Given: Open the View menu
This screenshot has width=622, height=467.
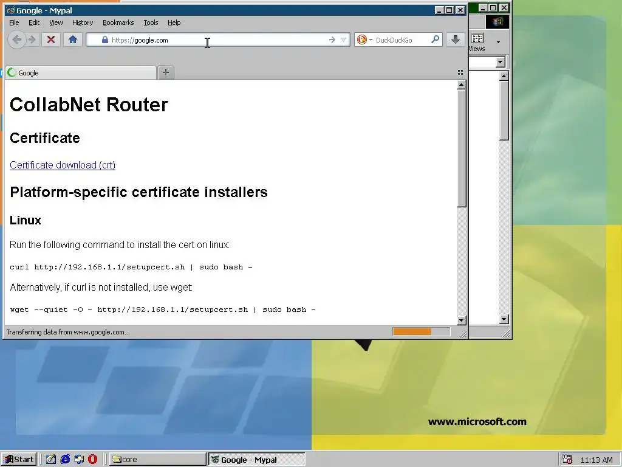Looking at the screenshot, I should (56, 22).
